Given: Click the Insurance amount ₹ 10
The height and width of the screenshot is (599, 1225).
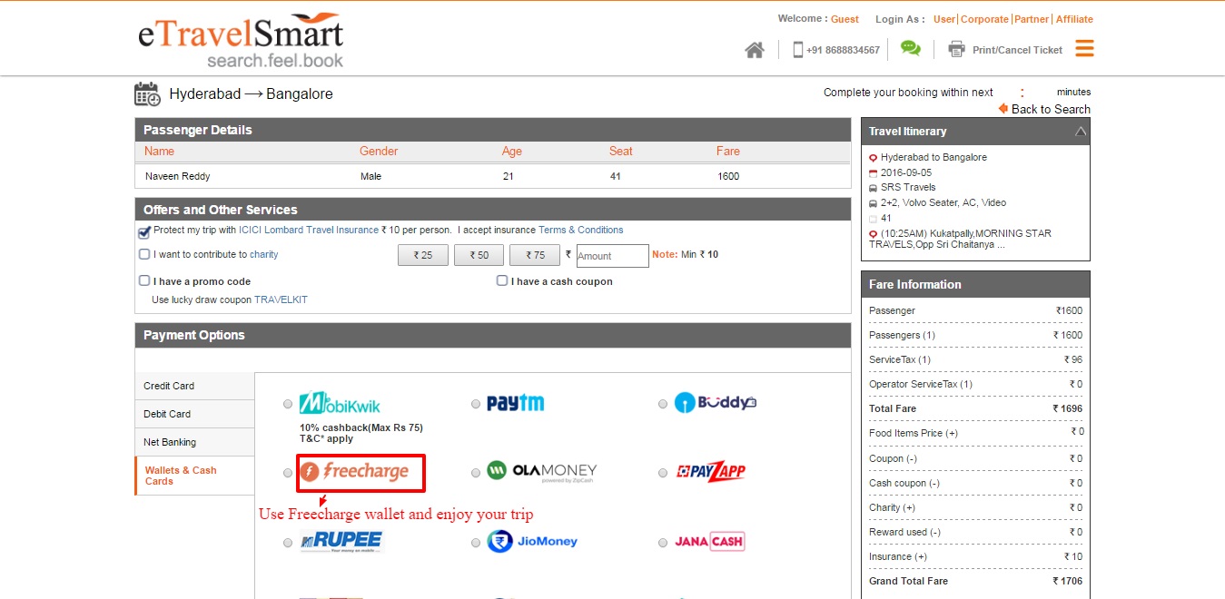Looking at the screenshot, I should click(x=1074, y=556).
